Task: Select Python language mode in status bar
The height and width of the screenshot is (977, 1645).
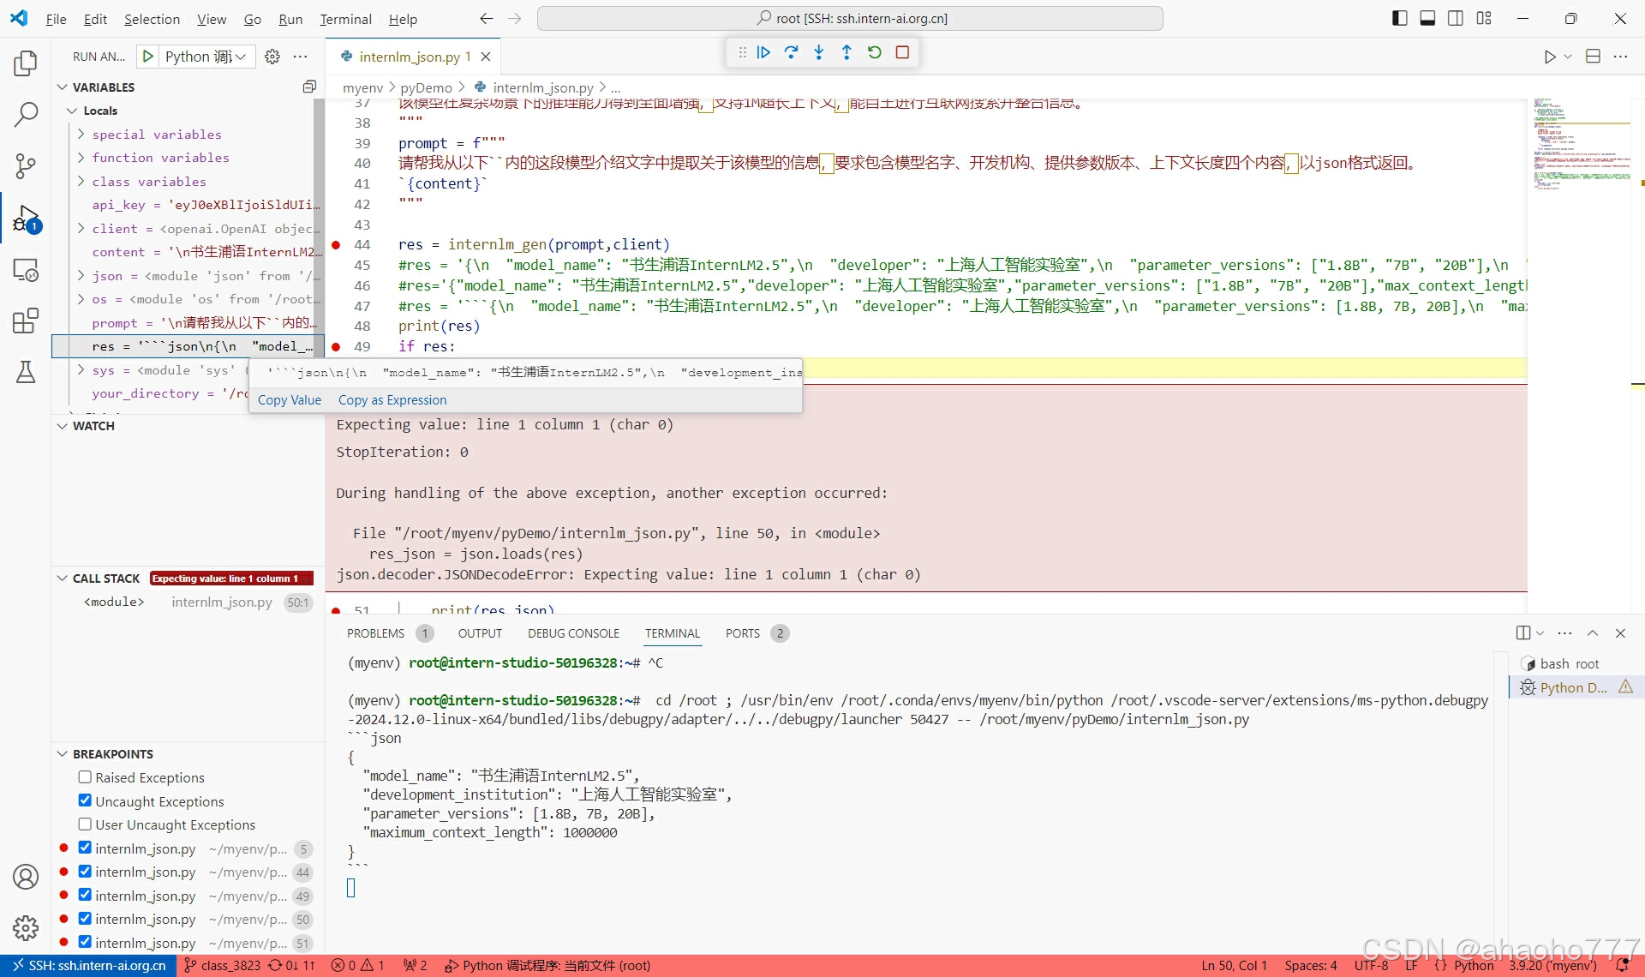Action: click(1474, 966)
